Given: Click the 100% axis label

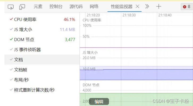Looking at the screenshot, I should point(87,25).
